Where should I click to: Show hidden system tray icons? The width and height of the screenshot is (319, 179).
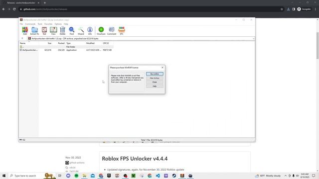(x=286, y=176)
